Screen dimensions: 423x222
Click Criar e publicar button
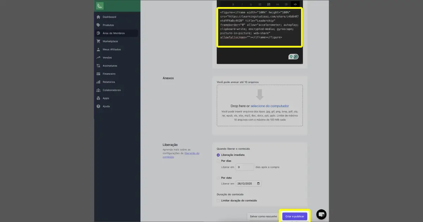click(x=295, y=216)
